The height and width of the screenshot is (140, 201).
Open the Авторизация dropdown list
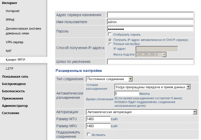[142, 112]
